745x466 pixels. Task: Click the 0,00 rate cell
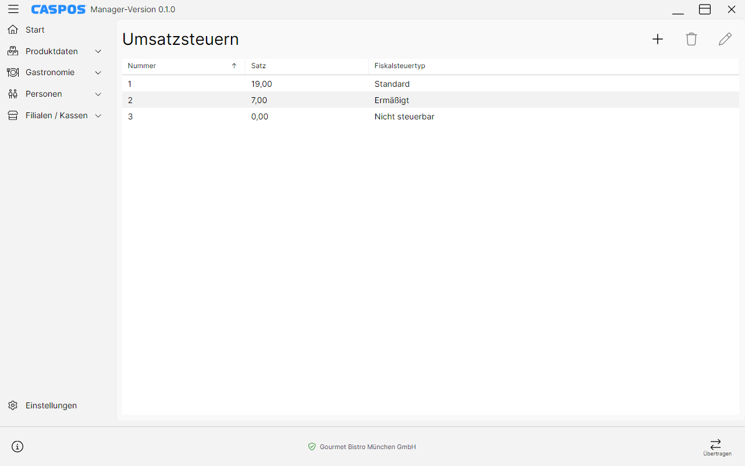coord(307,116)
